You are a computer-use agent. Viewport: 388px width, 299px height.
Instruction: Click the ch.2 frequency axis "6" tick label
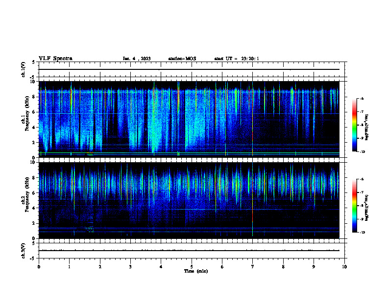pos(34,193)
